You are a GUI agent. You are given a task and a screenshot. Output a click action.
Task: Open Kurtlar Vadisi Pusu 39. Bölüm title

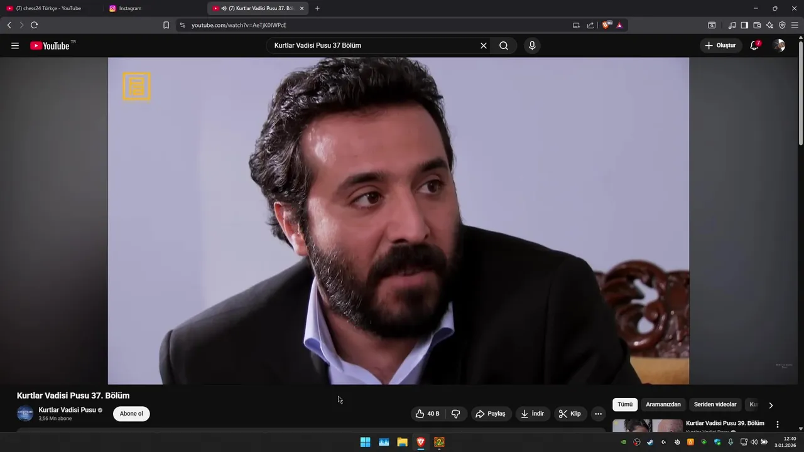point(725,423)
